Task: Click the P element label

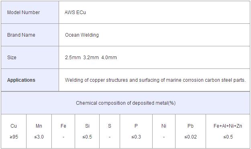Action: [x=136, y=126]
